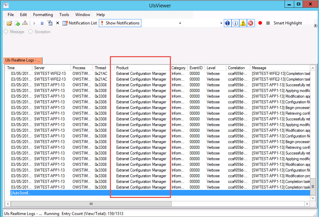Toggle Smart Highlight

click(288, 23)
